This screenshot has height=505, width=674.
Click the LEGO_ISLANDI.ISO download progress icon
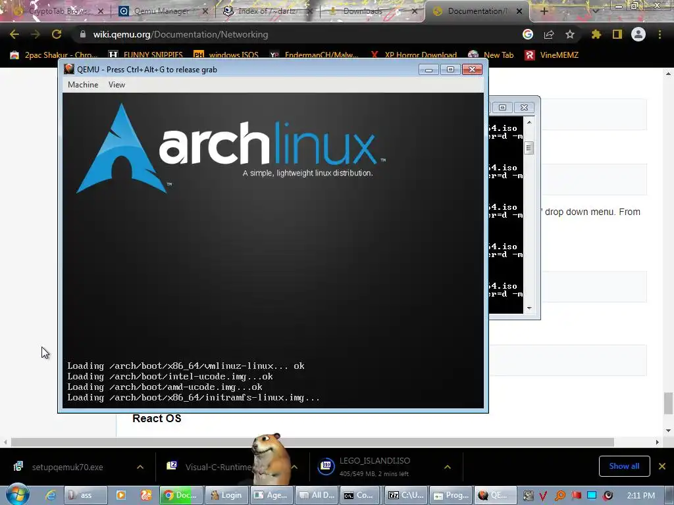tap(326, 466)
